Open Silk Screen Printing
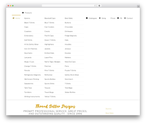 (32, 79)
